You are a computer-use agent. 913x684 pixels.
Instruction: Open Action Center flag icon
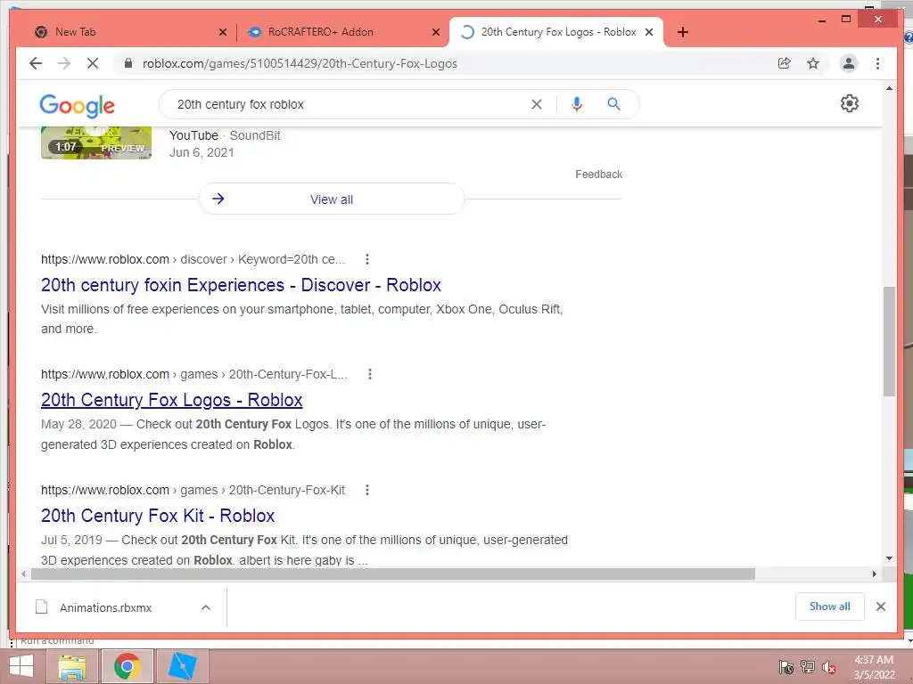click(x=786, y=667)
